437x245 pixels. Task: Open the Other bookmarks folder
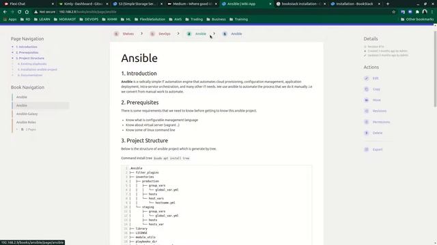[x=417, y=20]
